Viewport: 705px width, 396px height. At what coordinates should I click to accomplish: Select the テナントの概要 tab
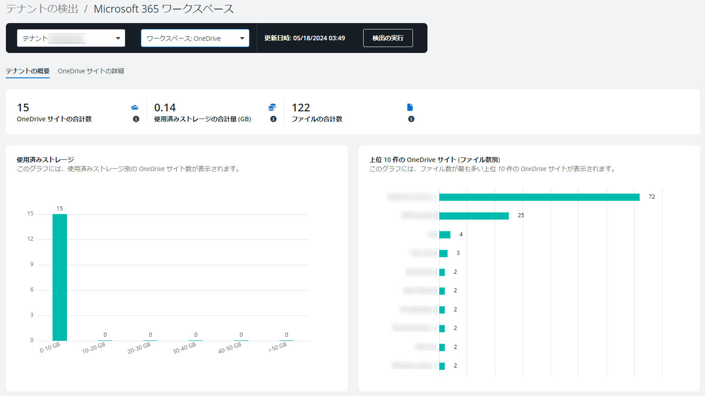tap(28, 71)
